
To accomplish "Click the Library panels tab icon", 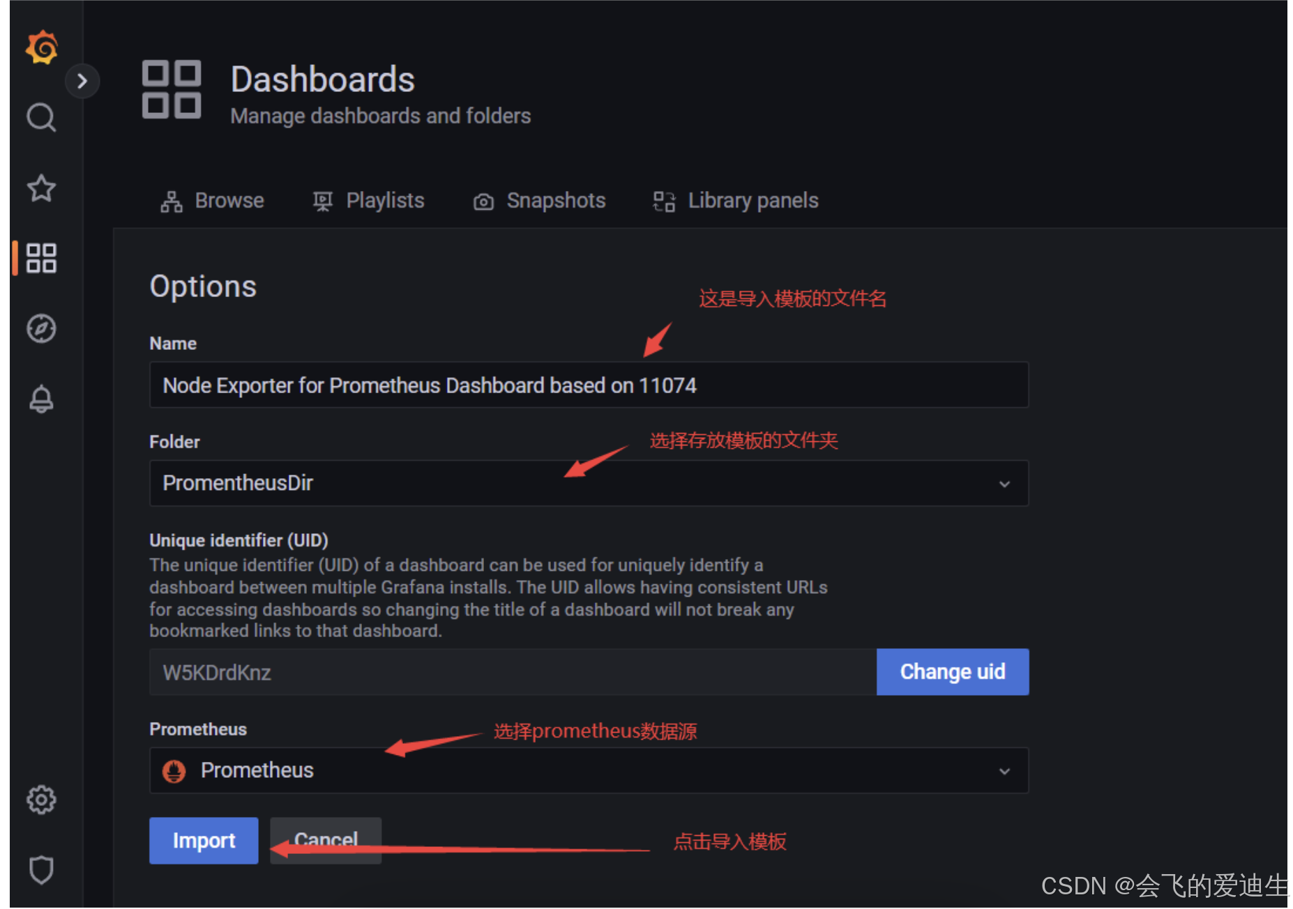I will tap(664, 201).
